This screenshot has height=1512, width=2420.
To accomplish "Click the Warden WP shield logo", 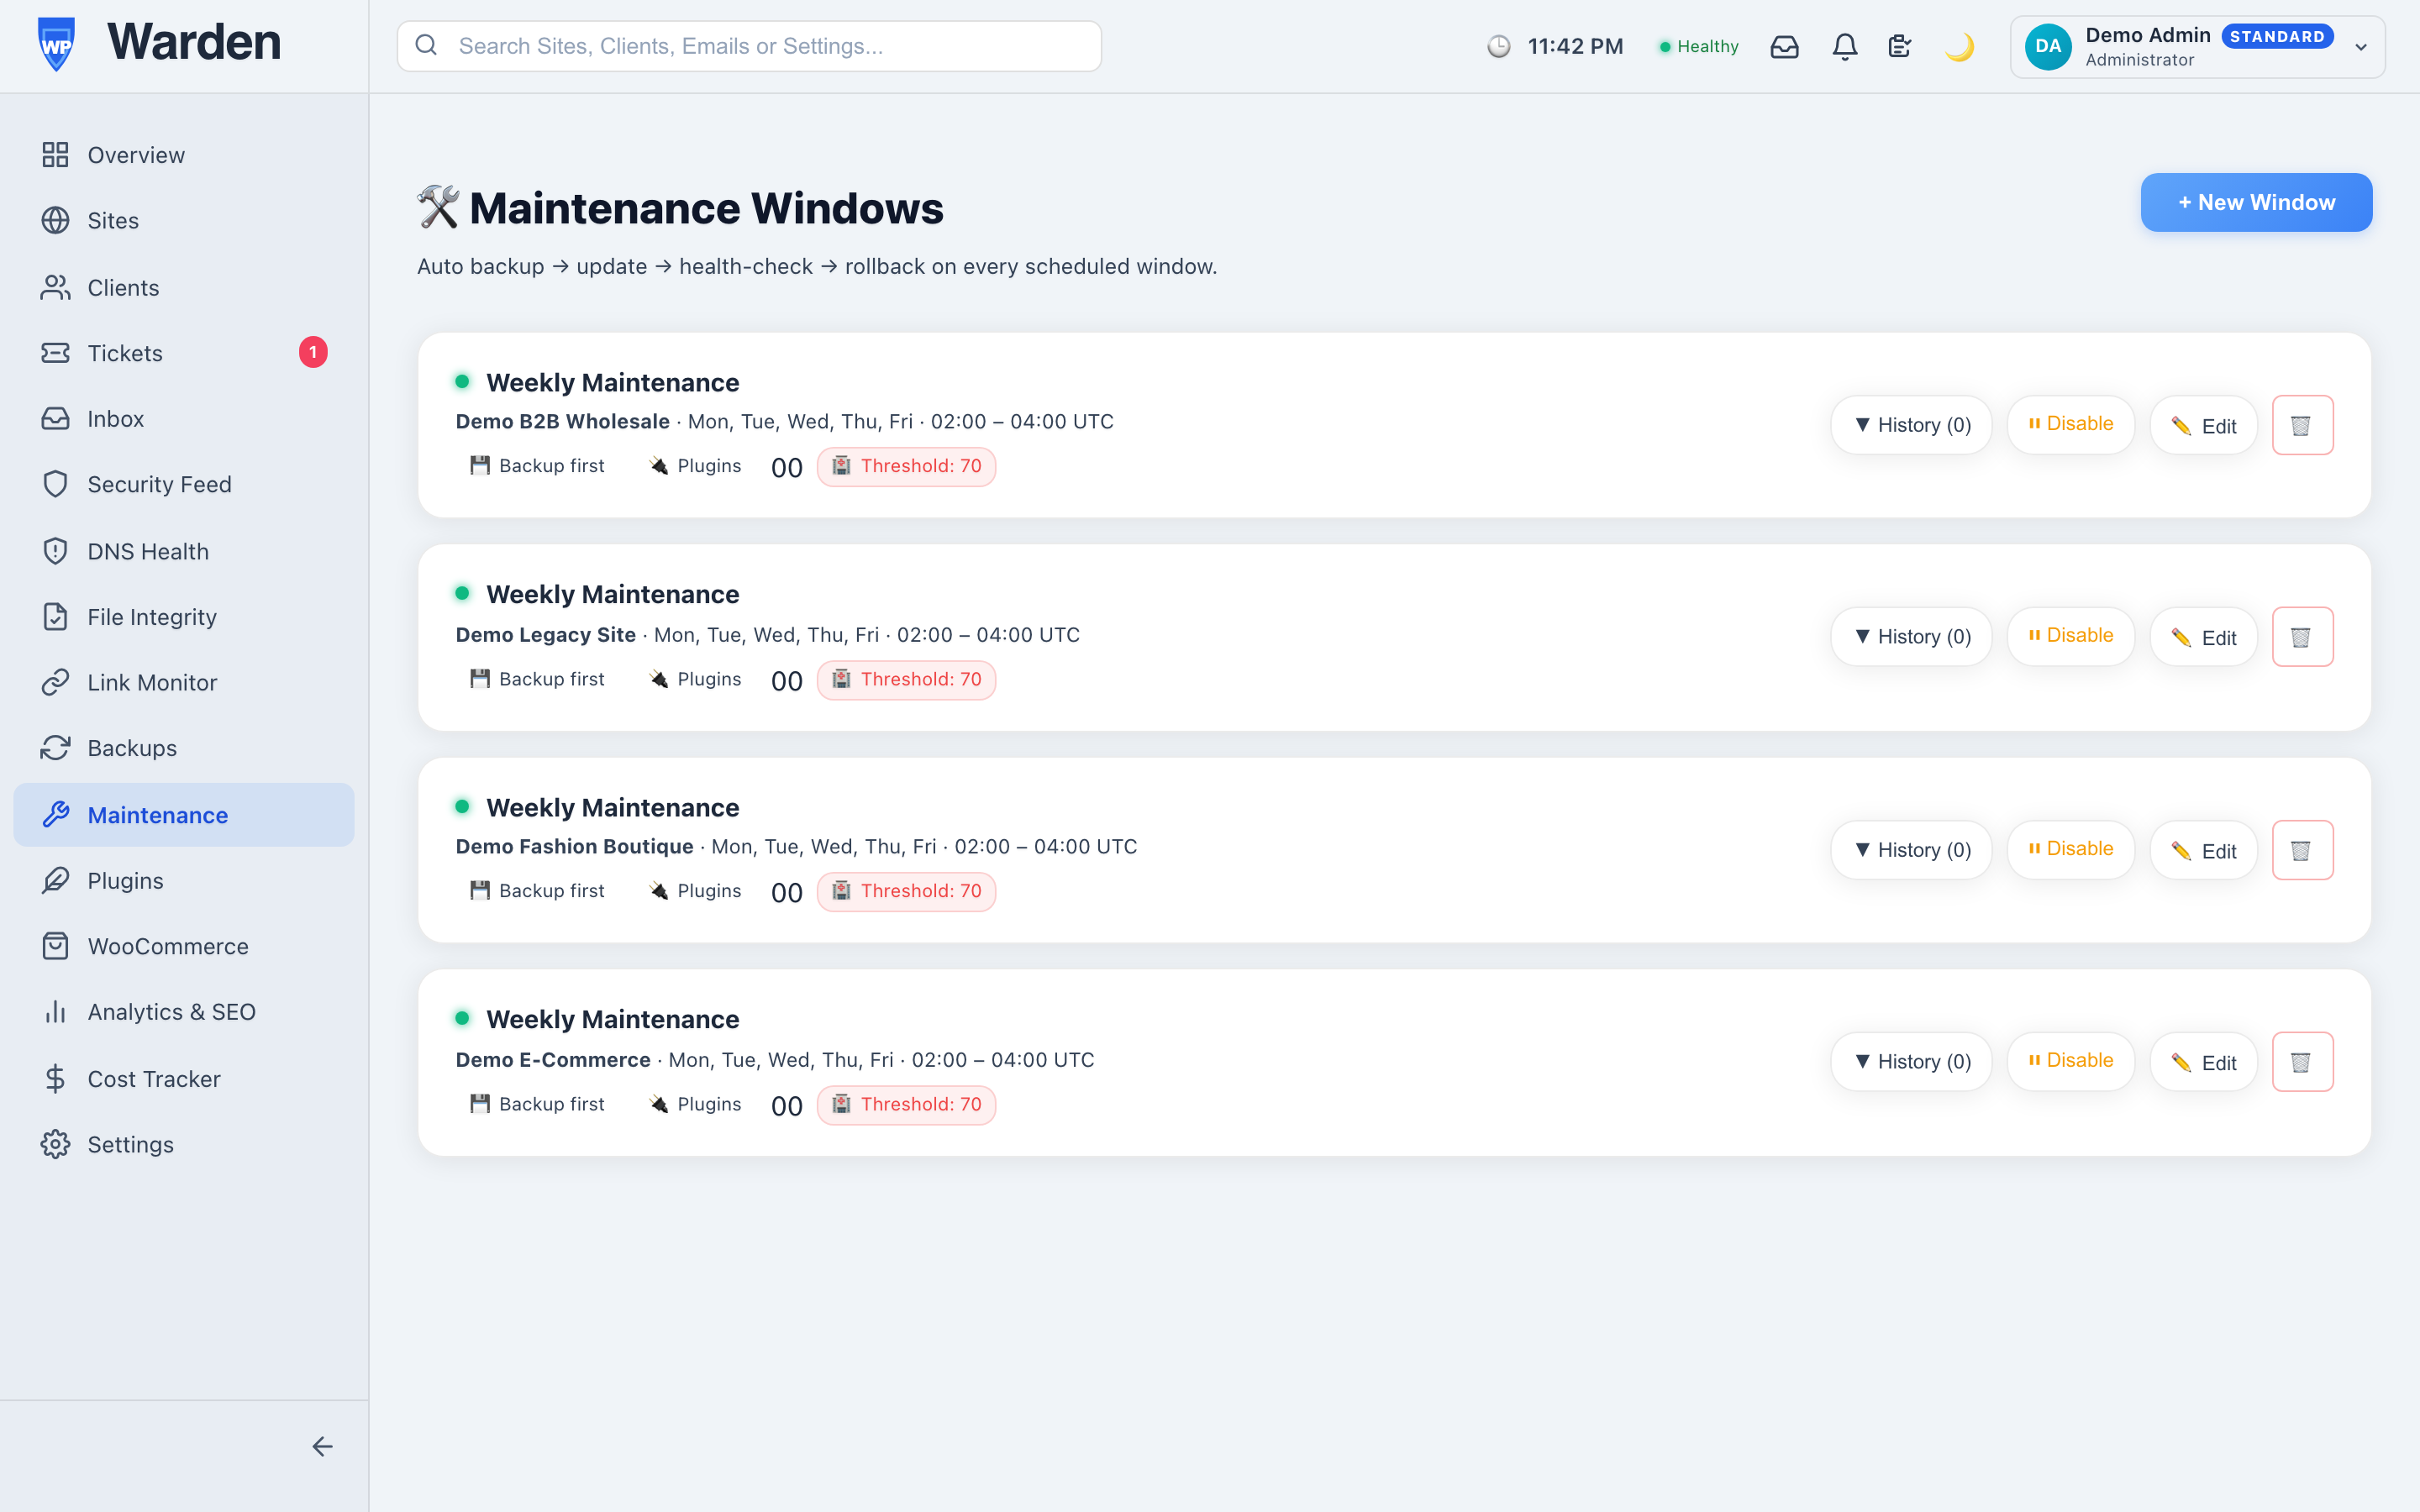I will [x=56, y=45].
